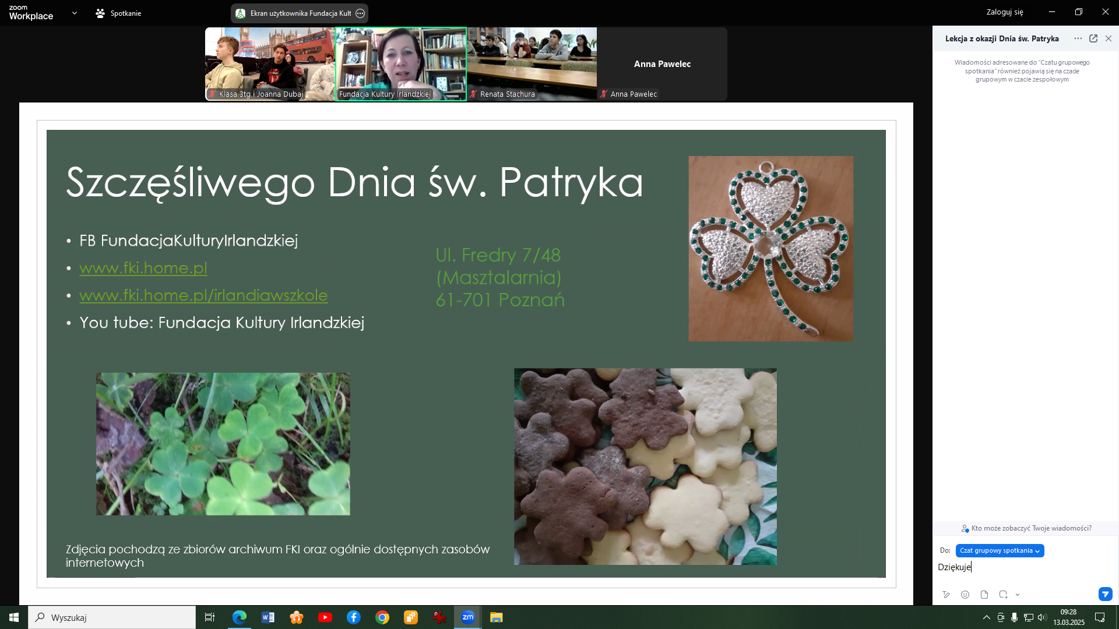
Task: Open the emoji picker in chat
Action: click(965, 595)
